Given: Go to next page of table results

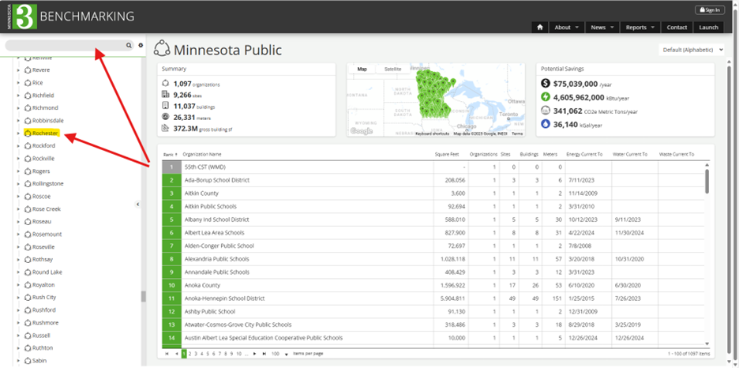Looking at the screenshot, I should (x=253, y=354).
